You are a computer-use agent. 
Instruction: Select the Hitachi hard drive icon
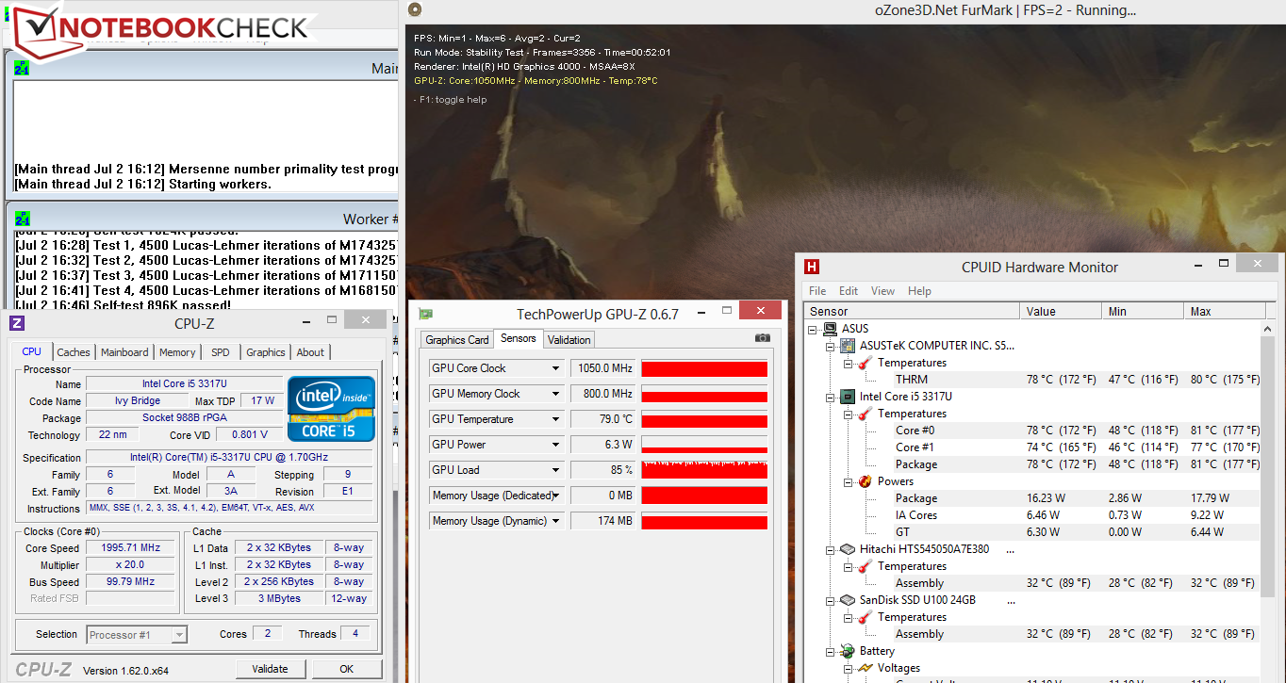point(847,549)
